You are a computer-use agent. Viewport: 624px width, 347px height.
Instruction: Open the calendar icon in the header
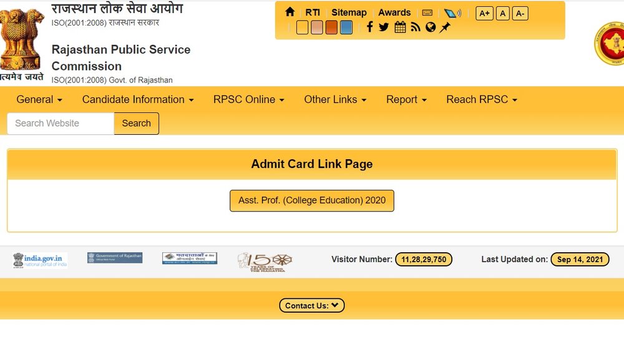pyautogui.click(x=400, y=27)
